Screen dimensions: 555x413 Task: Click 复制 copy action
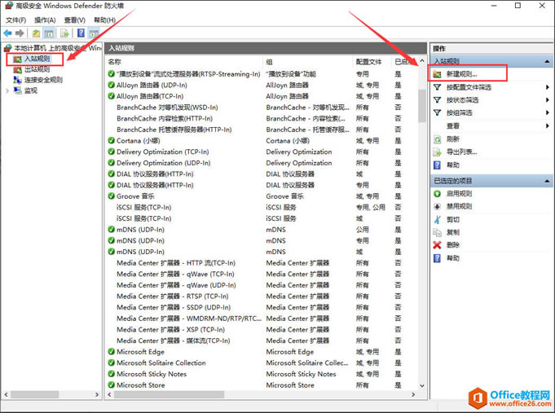[x=452, y=232]
